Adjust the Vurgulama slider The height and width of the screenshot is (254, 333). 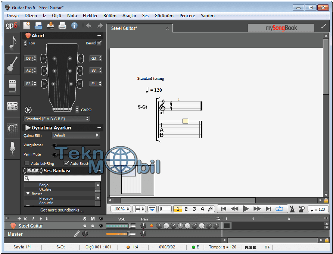click(x=77, y=145)
